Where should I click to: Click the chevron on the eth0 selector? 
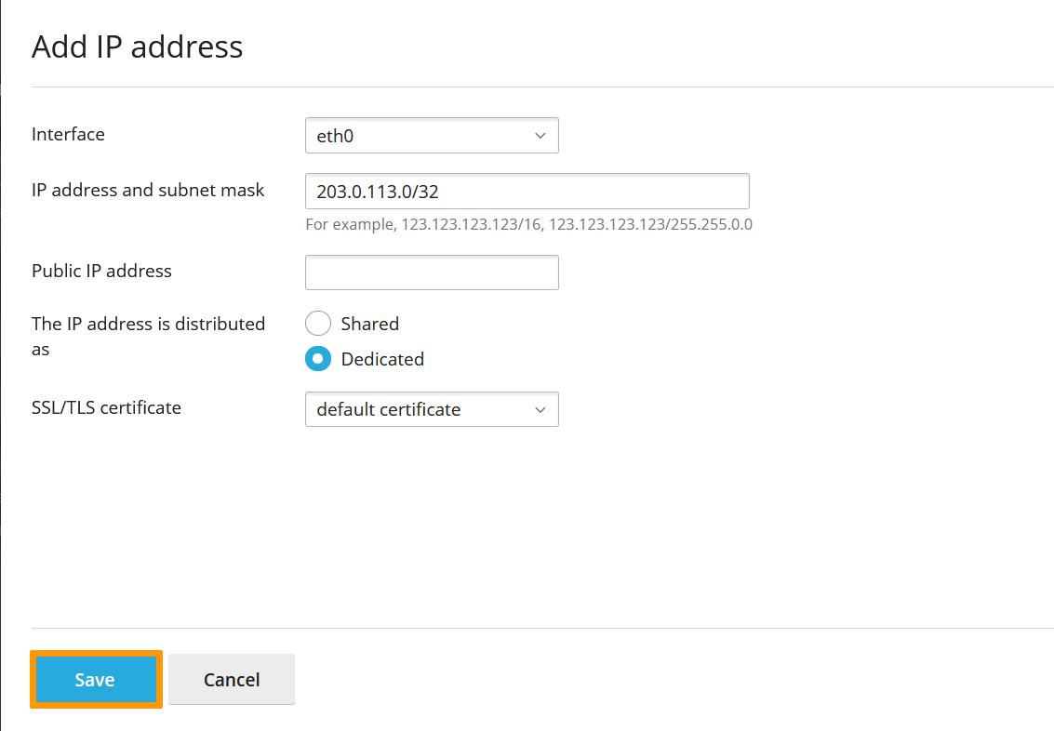tap(540, 135)
